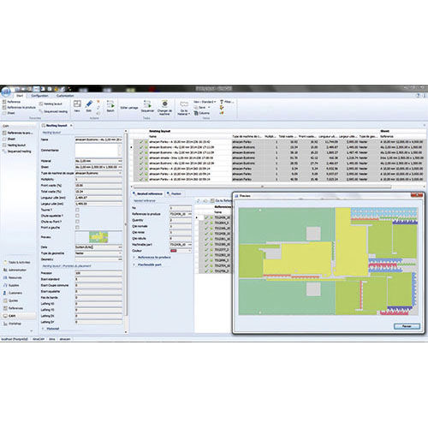Open the Workshop module in sidebar
Screen dimensions: 428x428
[12, 324]
